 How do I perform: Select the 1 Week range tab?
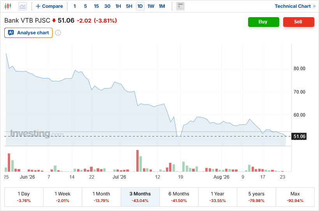[x=63, y=197]
